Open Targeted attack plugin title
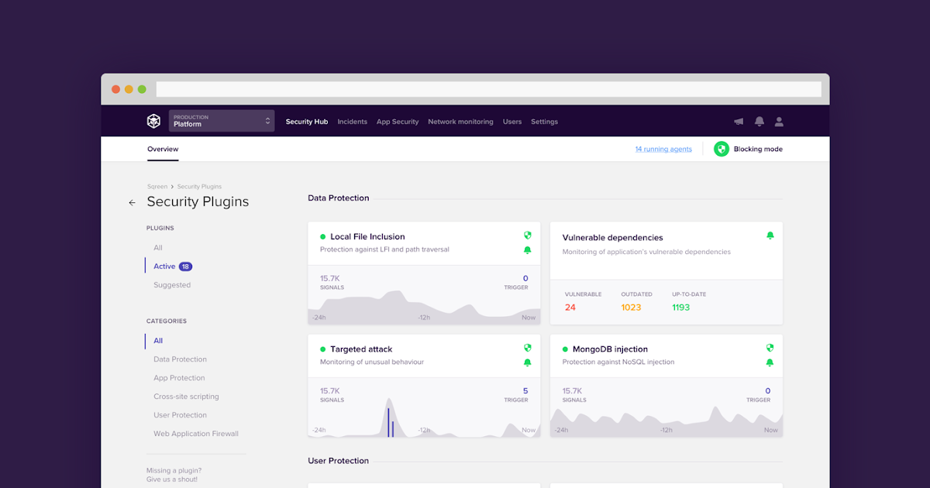Screen dimensions: 930x488 [361, 349]
